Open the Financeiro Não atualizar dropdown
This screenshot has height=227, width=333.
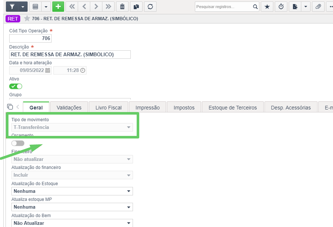click(x=72, y=159)
